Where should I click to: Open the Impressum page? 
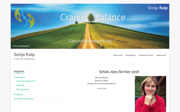(x=161, y=55)
